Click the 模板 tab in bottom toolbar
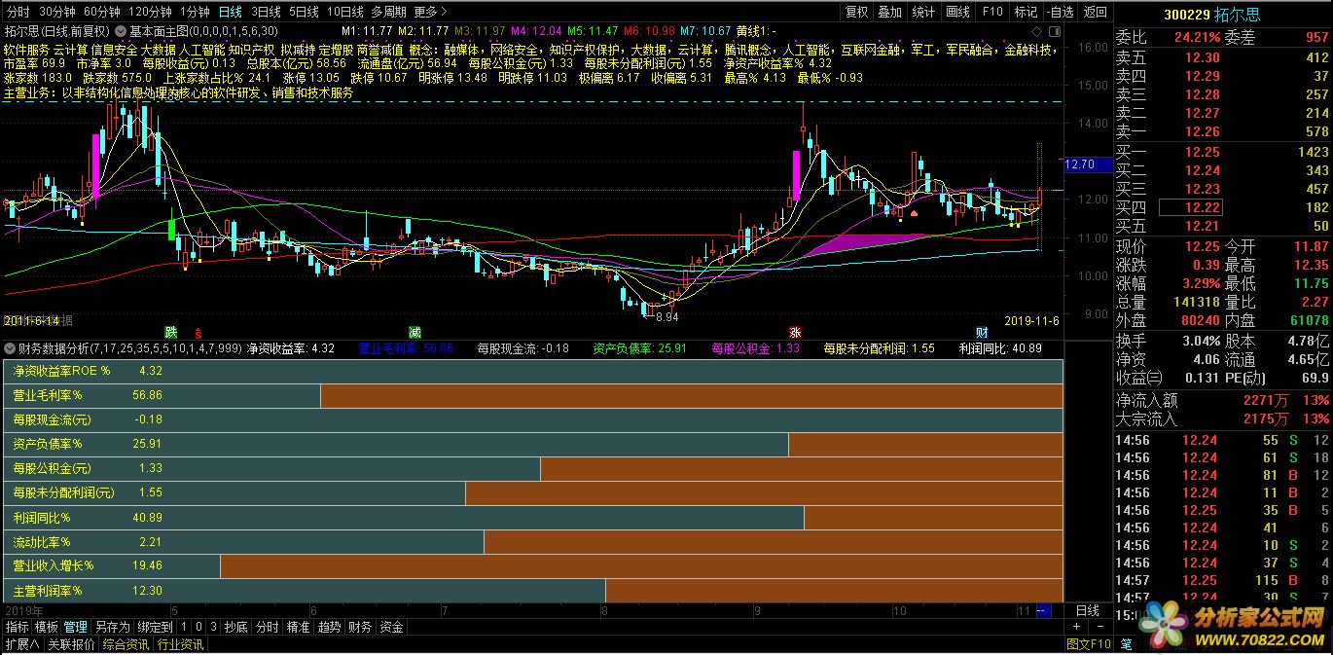This screenshot has height=655, width=1333. point(47,627)
